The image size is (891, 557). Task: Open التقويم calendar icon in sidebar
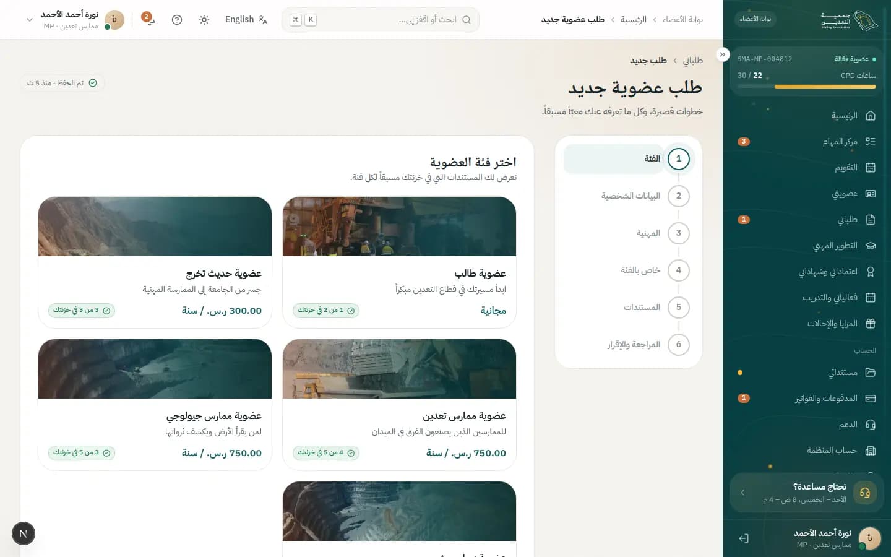pyautogui.click(x=871, y=168)
